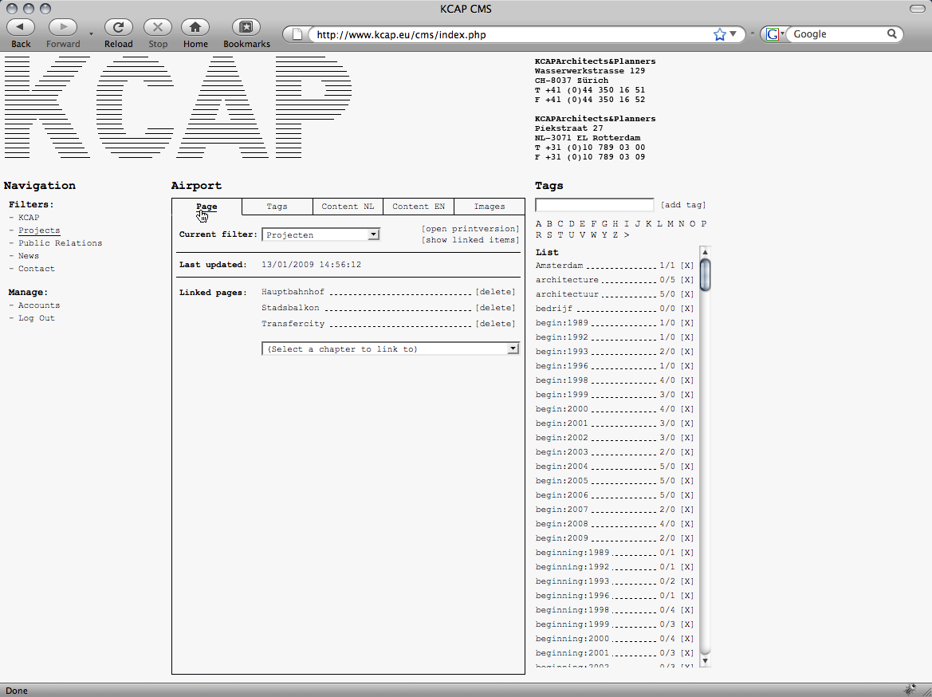Go to Home via toolbar icon
Screen dimensions: 932x697
click(195, 27)
